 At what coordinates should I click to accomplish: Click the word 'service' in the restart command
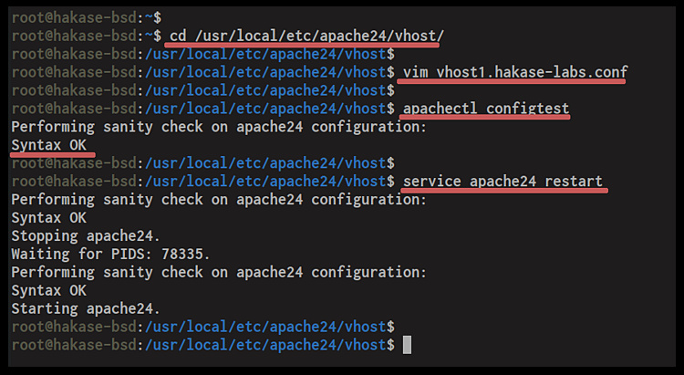pyautogui.click(x=433, y=181)
